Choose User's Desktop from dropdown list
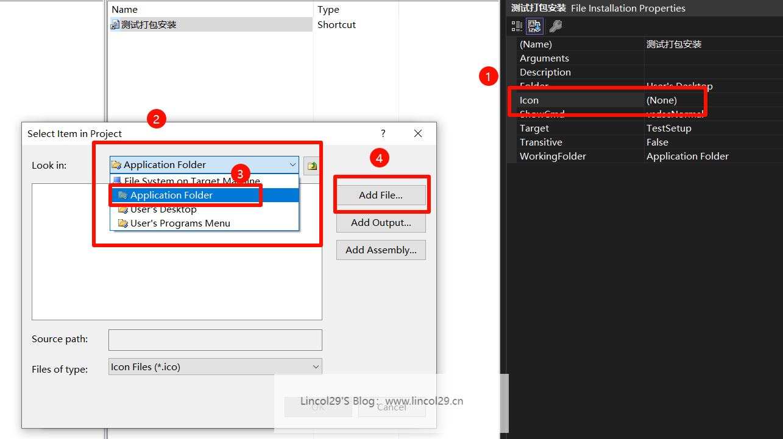The width and height of the screenshot is (783, 439). (x=163, y=209)
